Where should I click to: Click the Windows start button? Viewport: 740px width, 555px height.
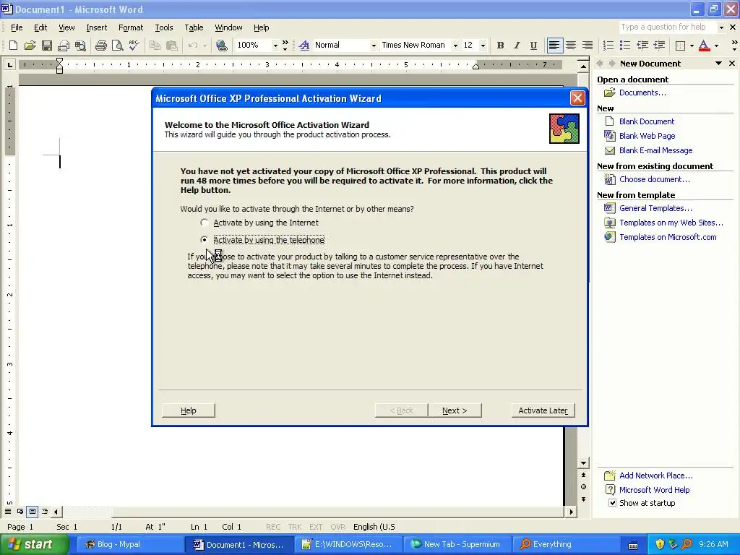[34, 544]
